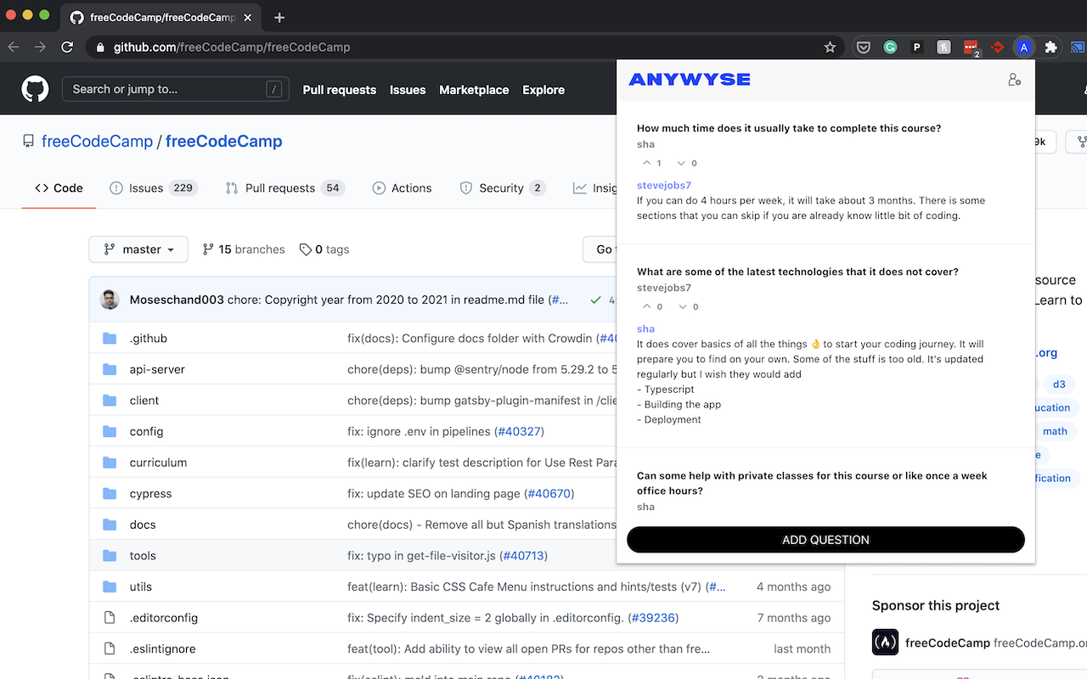Open the curriculum folder
This screenshot has height=679, width=1087.
[x=158, y=463]
